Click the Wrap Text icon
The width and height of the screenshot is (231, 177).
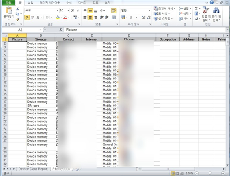[114, 11]
